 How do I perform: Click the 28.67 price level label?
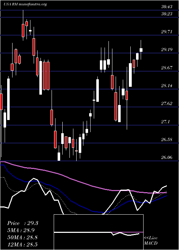pyautogui.click(x=167, y=68)
